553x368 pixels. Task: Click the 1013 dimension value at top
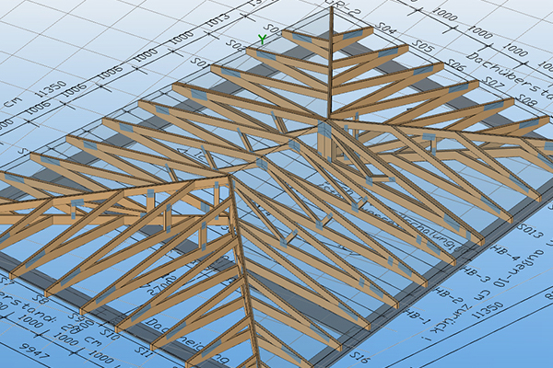218,17
